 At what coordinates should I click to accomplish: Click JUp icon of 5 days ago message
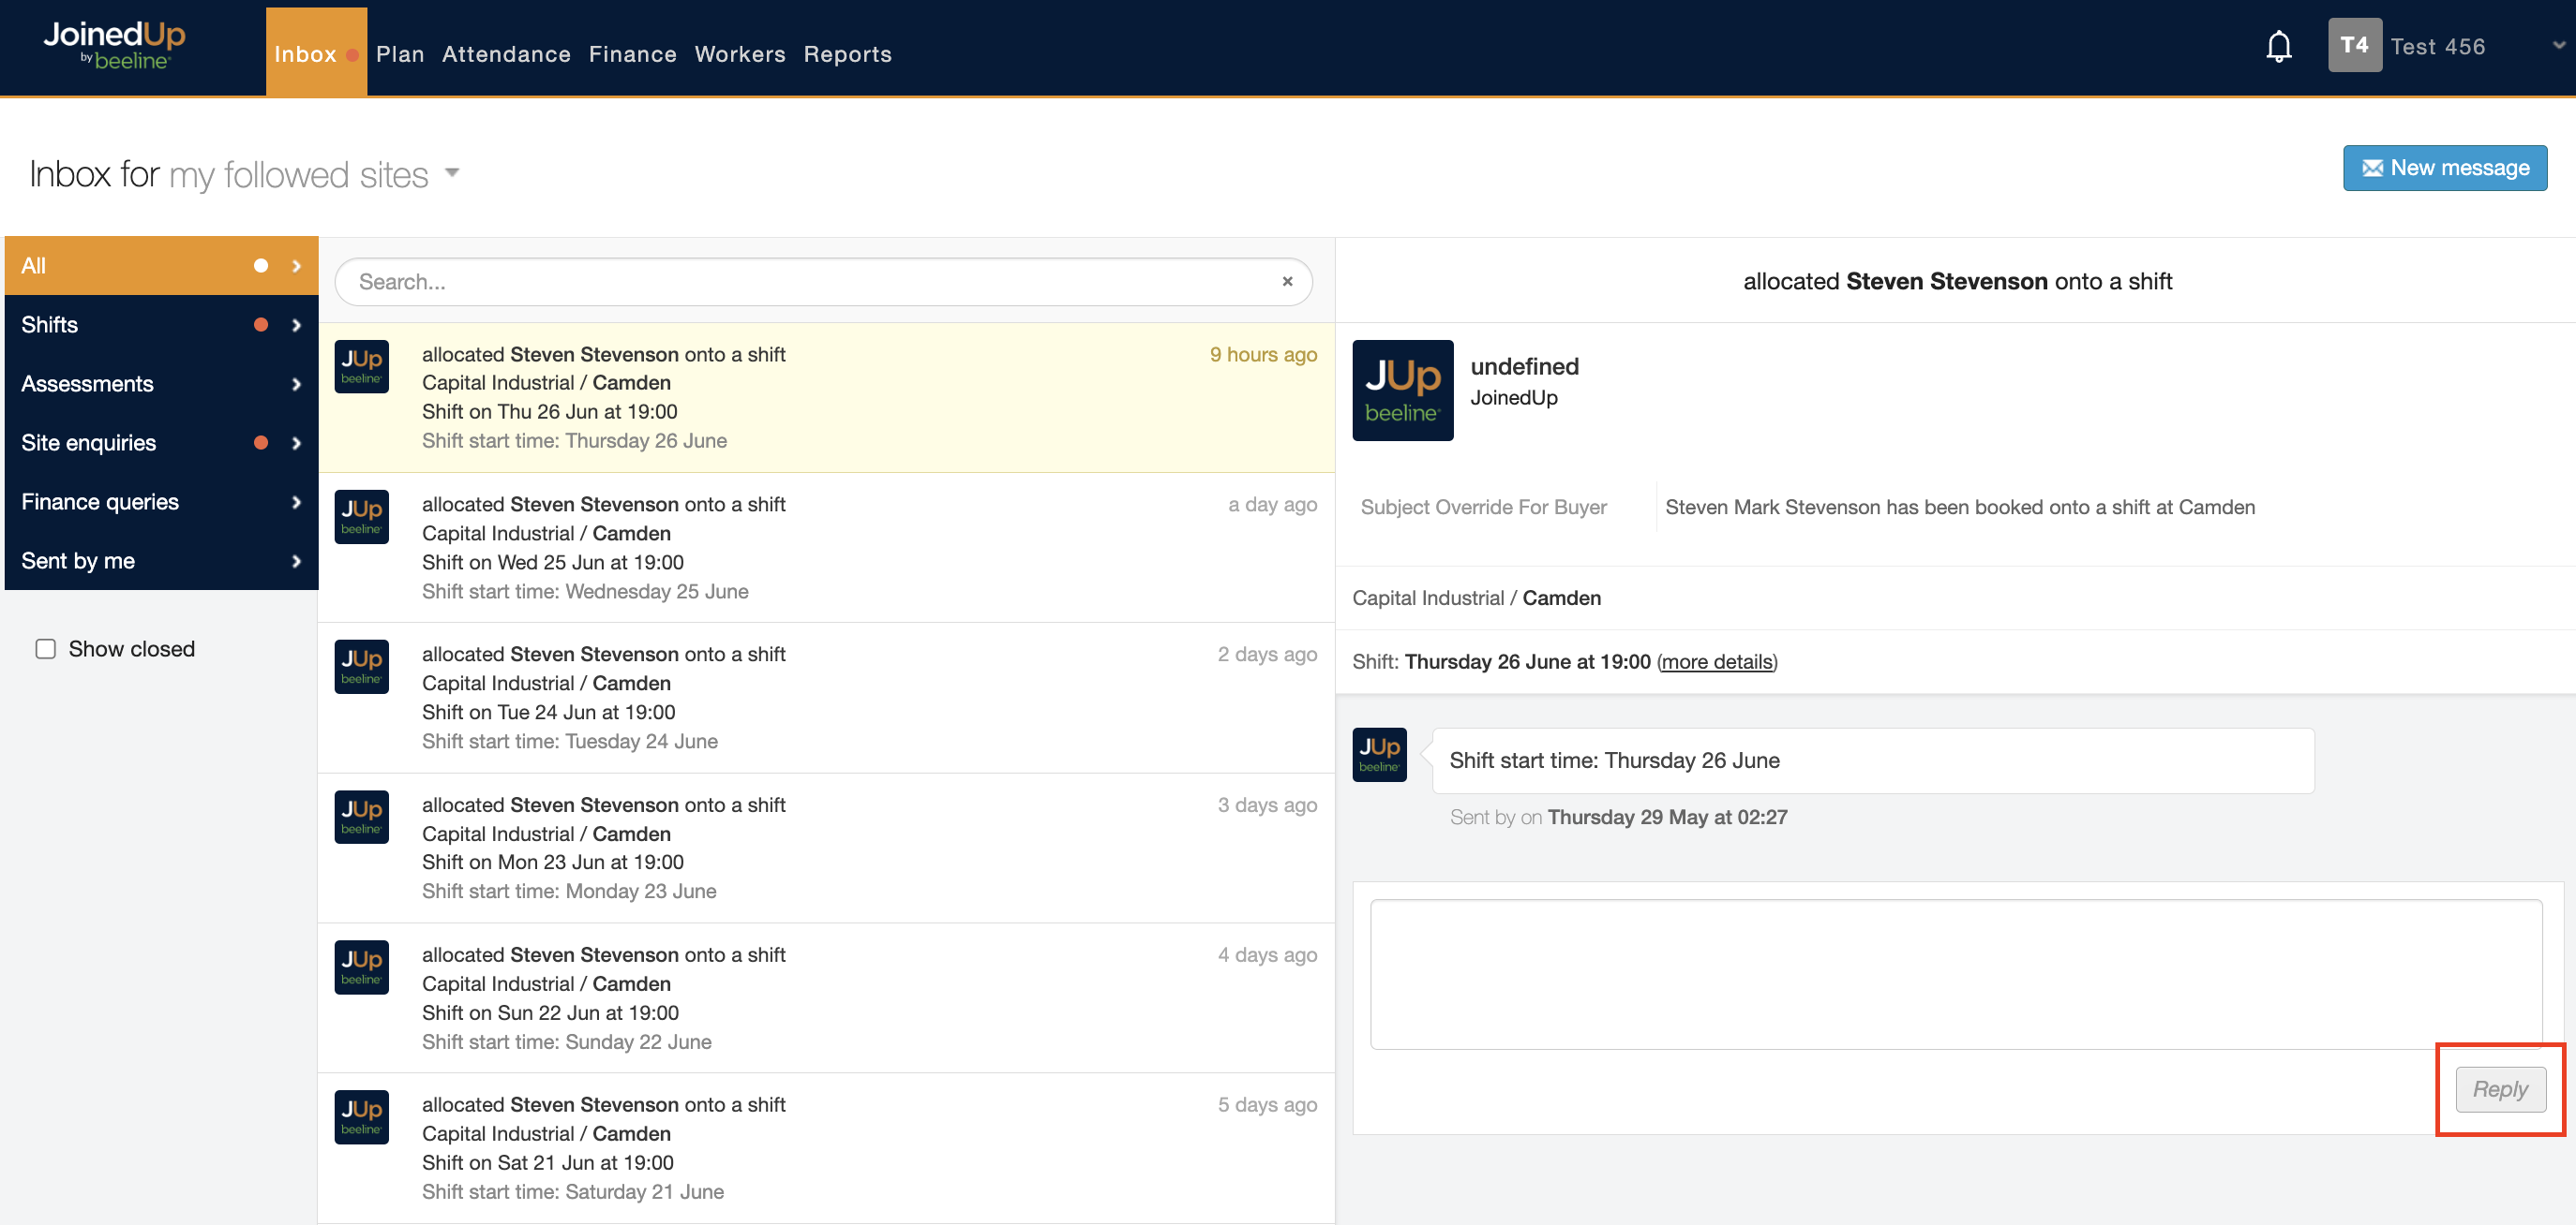[361, 1116]
